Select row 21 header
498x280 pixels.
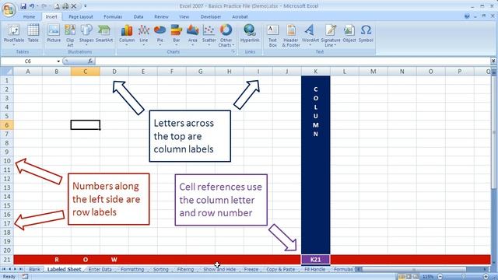point(7,260)
